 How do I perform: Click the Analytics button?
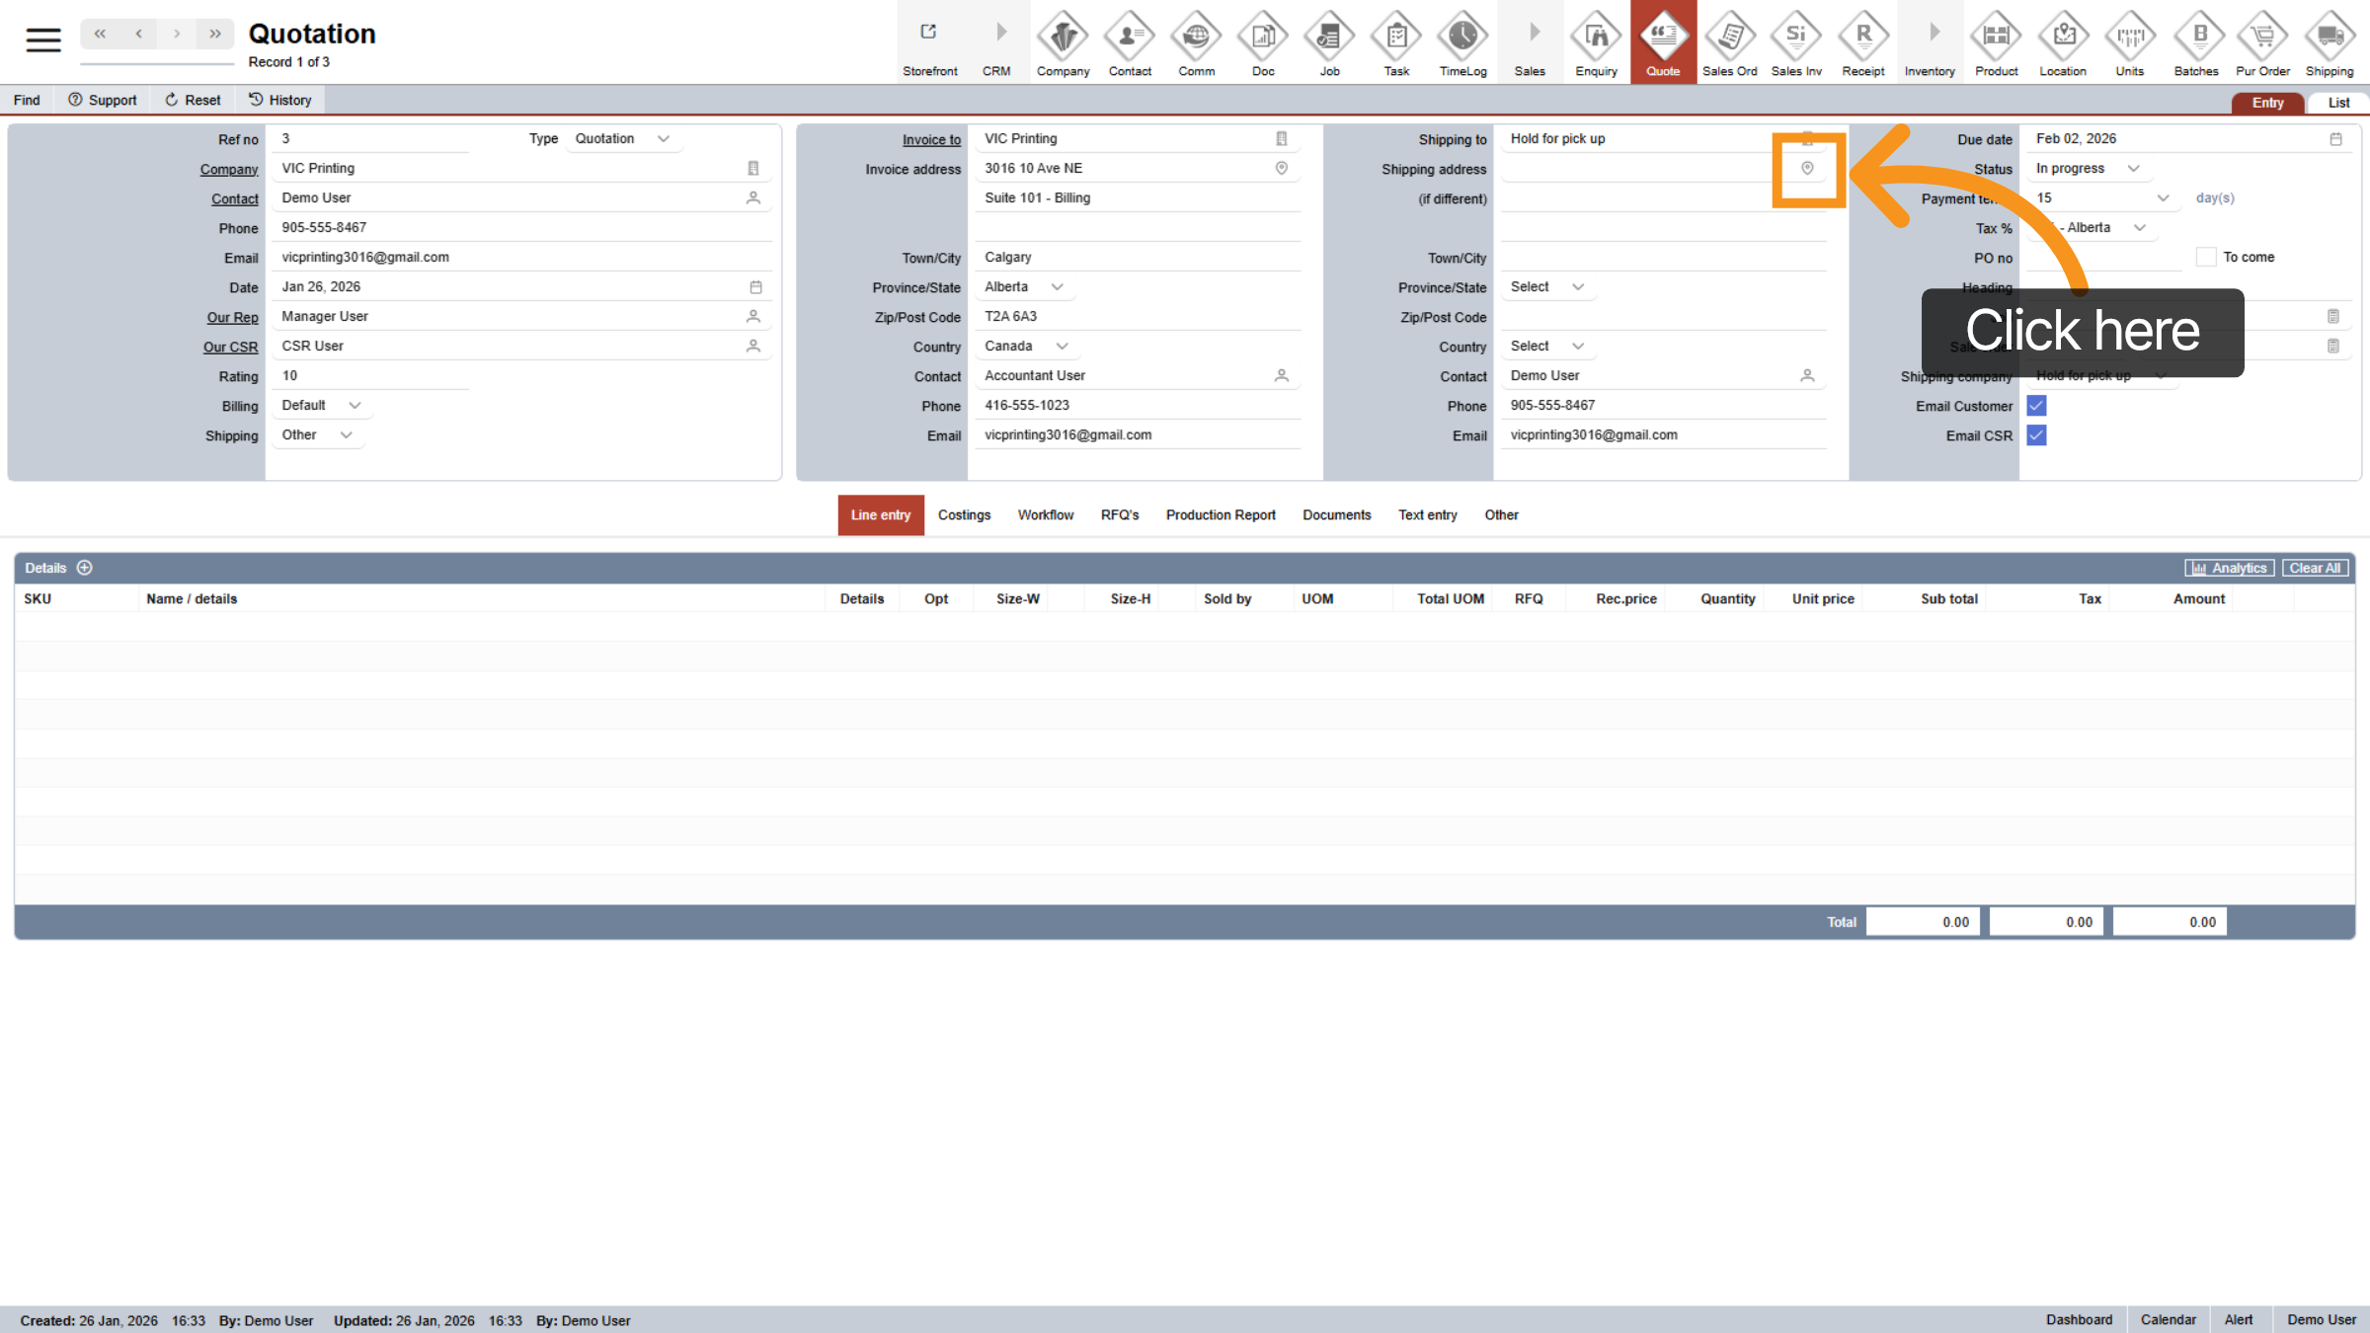[2230, 568]
